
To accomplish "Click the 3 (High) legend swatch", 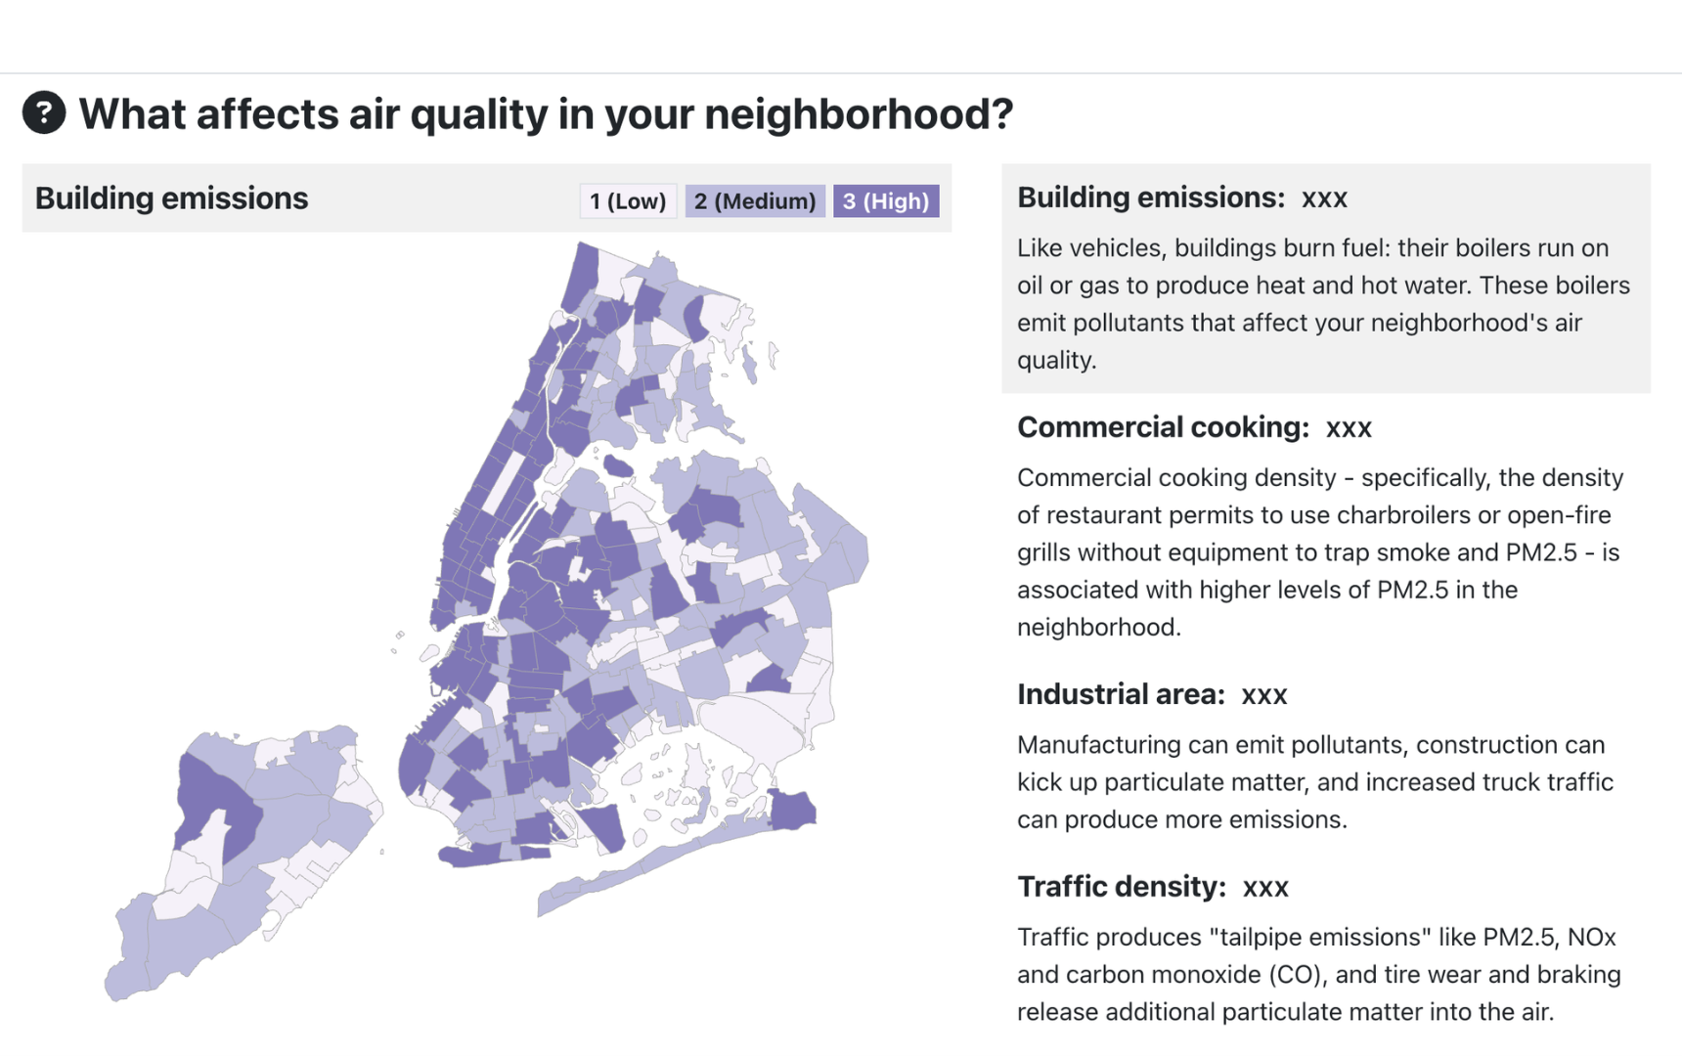I will (886, 201).
